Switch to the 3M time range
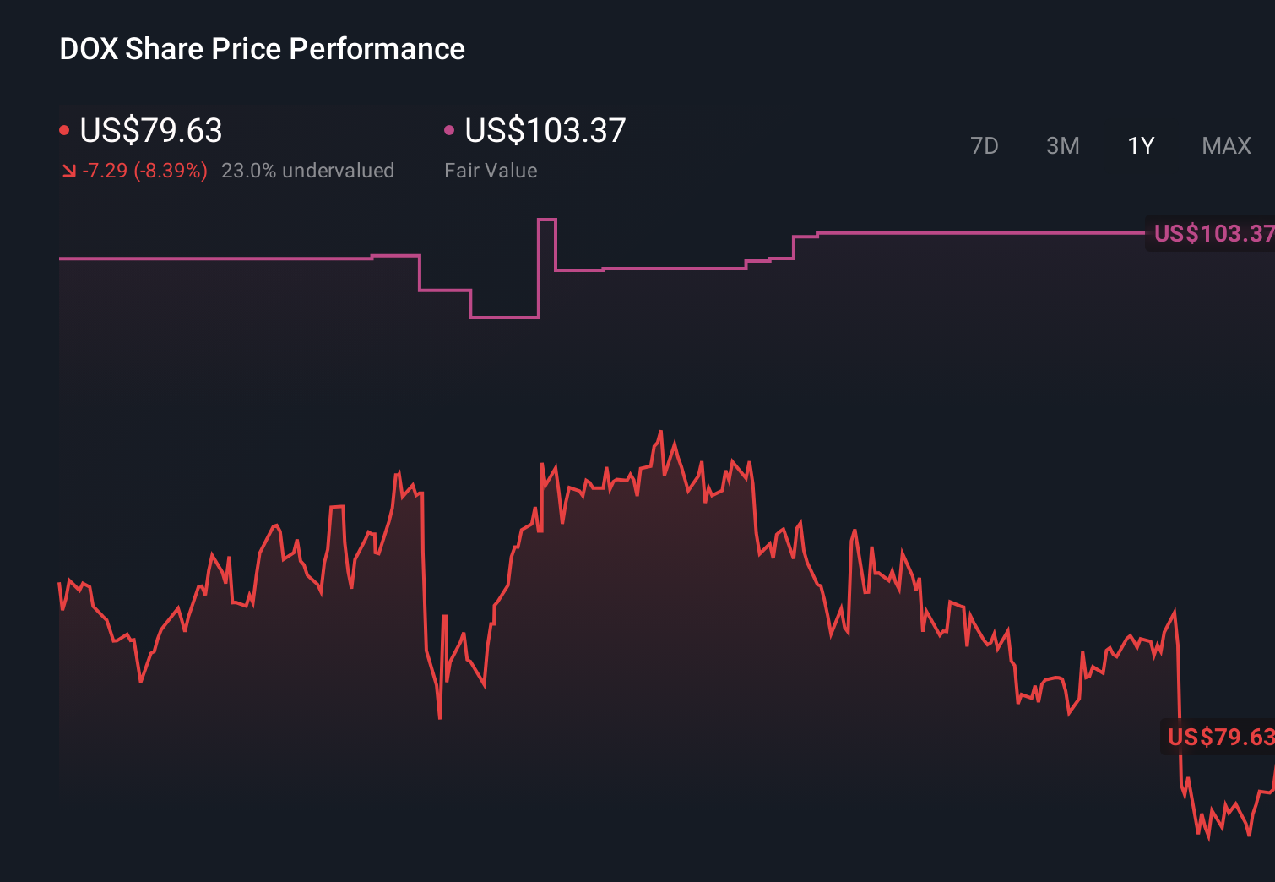The width and height of the screenshot is (1275, 882). [x=1062, y=145]
